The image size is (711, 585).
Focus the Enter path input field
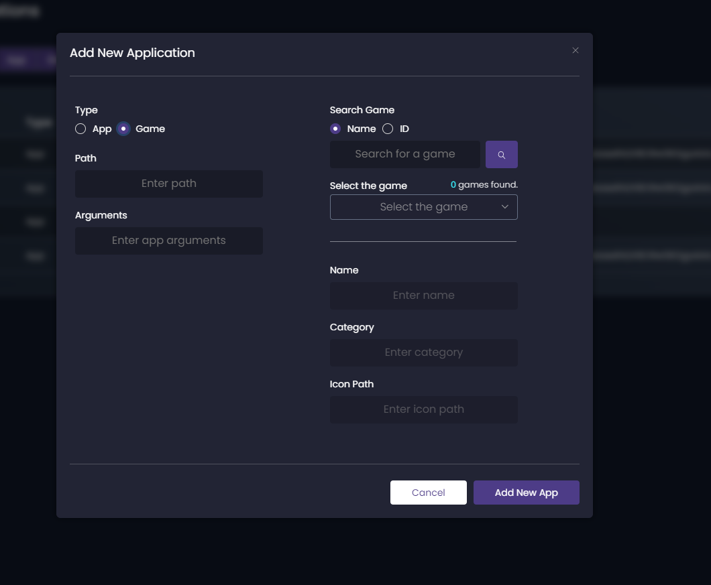click(168, 183)
